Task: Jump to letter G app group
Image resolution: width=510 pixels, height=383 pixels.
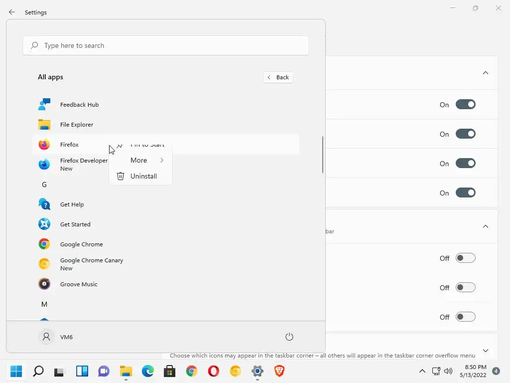Action: click(44, 185)
